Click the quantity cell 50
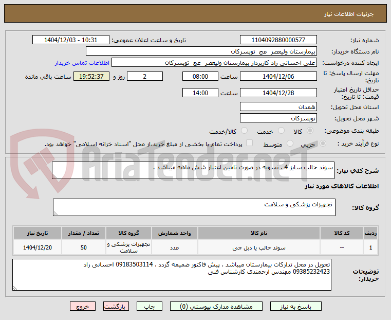This screenshot has height=320, width=391. point(84,247)
